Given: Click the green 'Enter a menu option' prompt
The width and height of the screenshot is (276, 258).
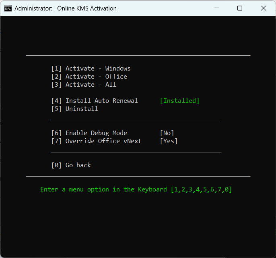Looking at the screenshot, I should [x=136, y=189].
